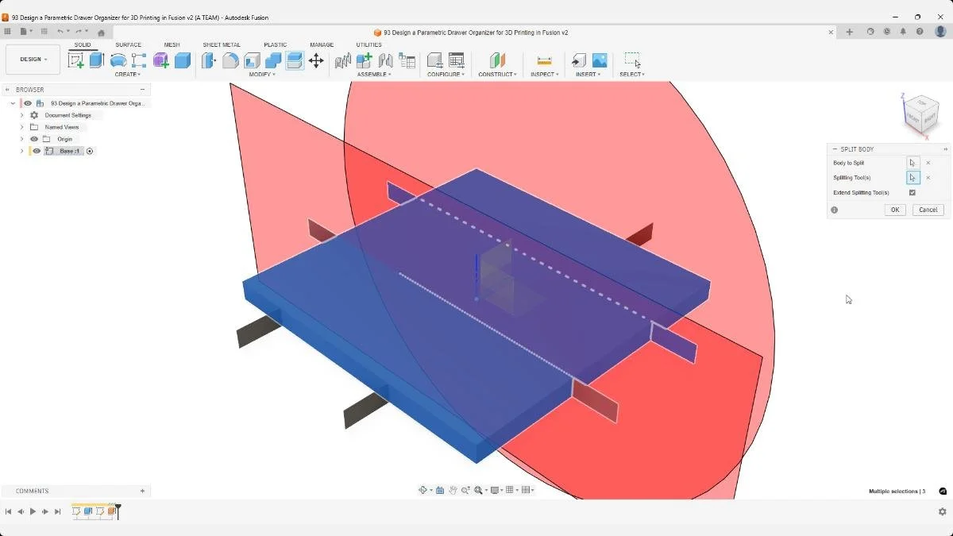The width and height of the screenshot is (953, 536).
Task: Confirm the split by clicking OK
Action: 894,209
